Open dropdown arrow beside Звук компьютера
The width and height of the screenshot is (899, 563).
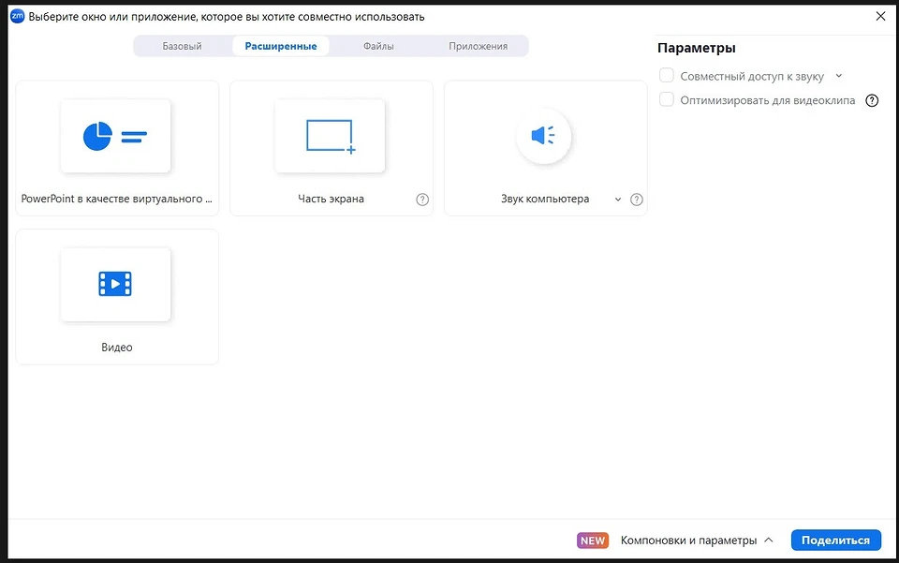pyautogui.click(x=617, y=200)
